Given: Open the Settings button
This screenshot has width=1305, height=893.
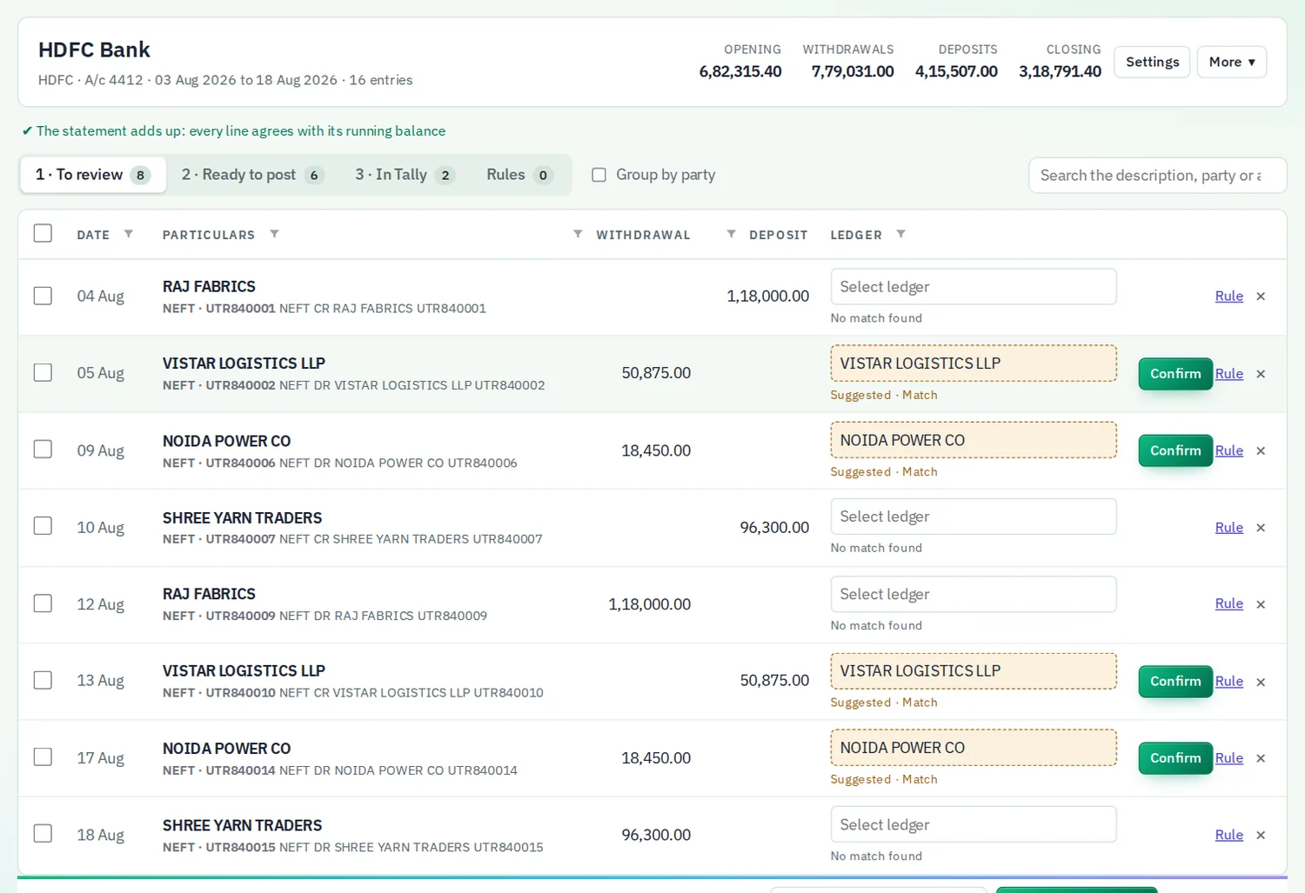Looking at the screenshot, I should pos(1152,62).
